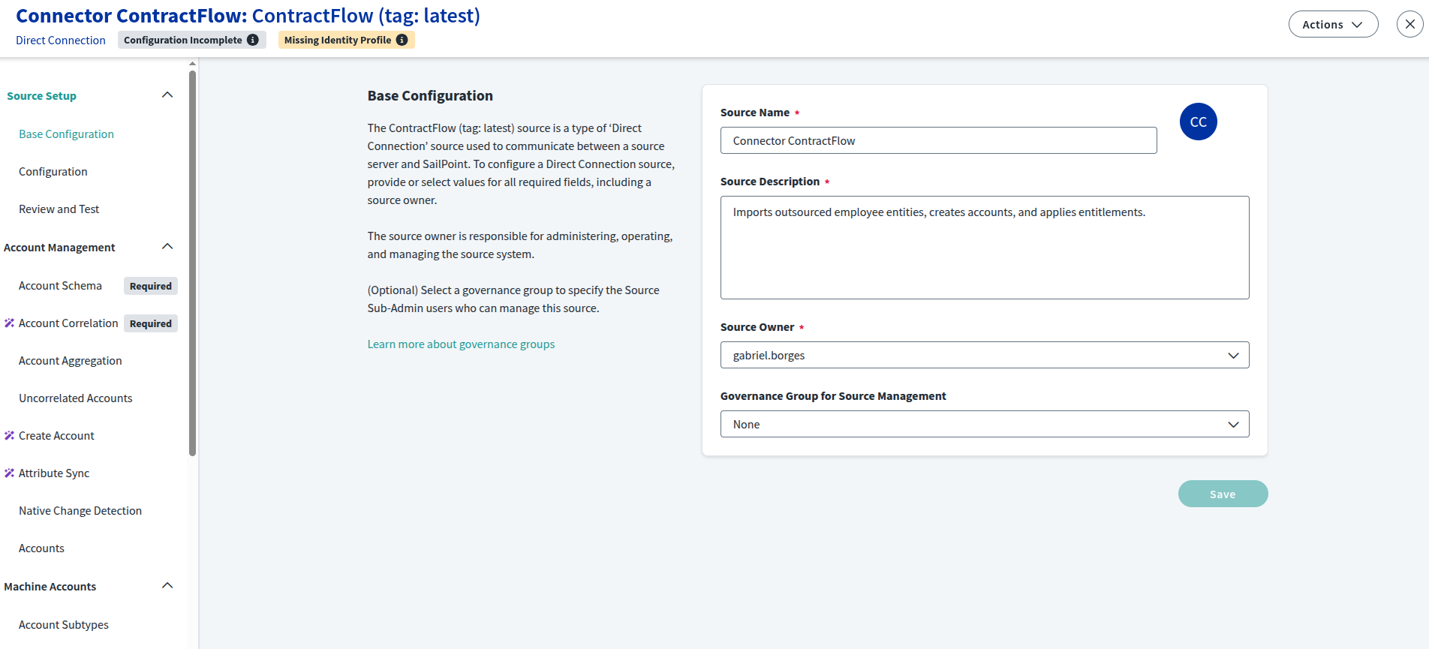Open the Actions dropdown menu
The width and height of the screenshot is (1429, 649).
[1332, 24]
